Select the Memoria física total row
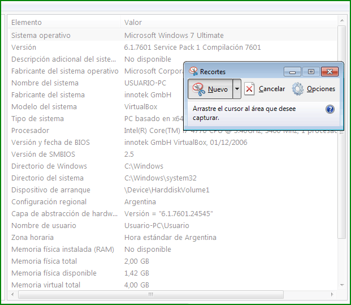The height and width of the screenshot is (305, 351). 172,261
